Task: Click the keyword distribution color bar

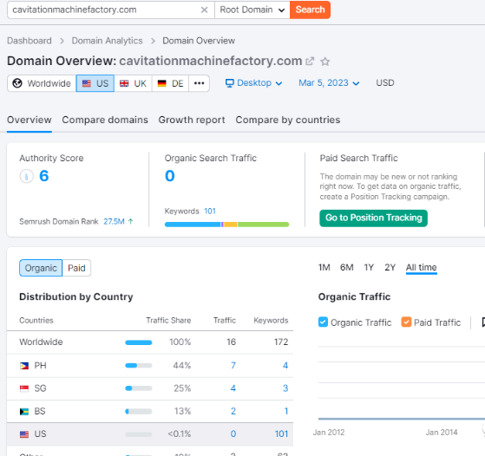Action: coord(227,225)
